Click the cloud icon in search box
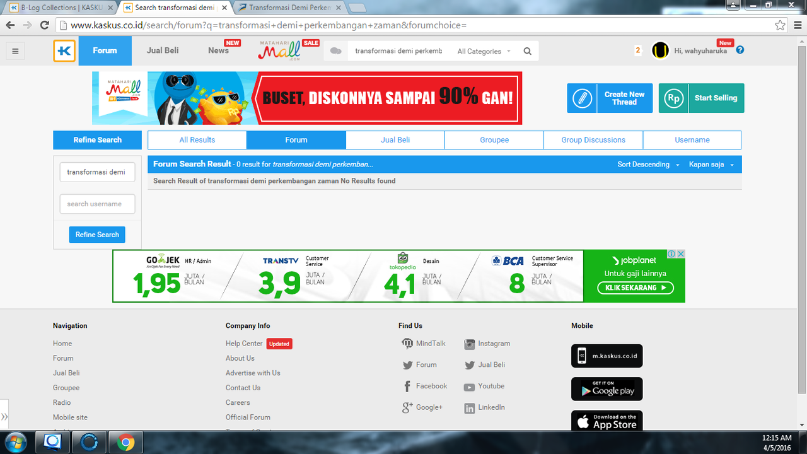This screenshot has width=807, height=454. click(x=336, y=51)
